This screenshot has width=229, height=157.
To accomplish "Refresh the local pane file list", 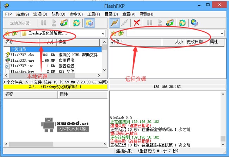I will pyautogui.click(x=77, y=23).
